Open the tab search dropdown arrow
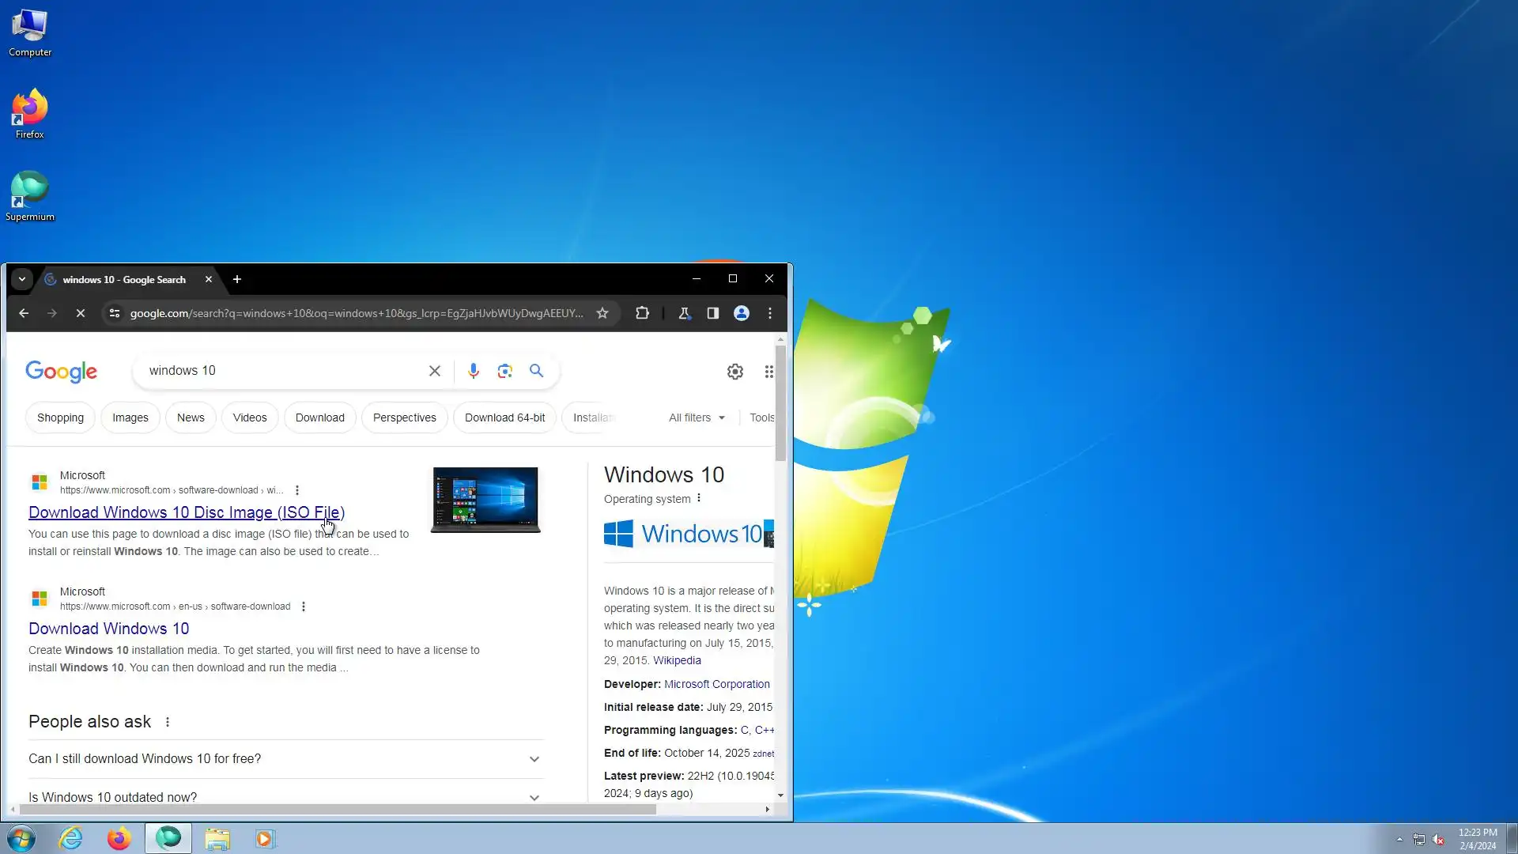 [x=22, y=279]
